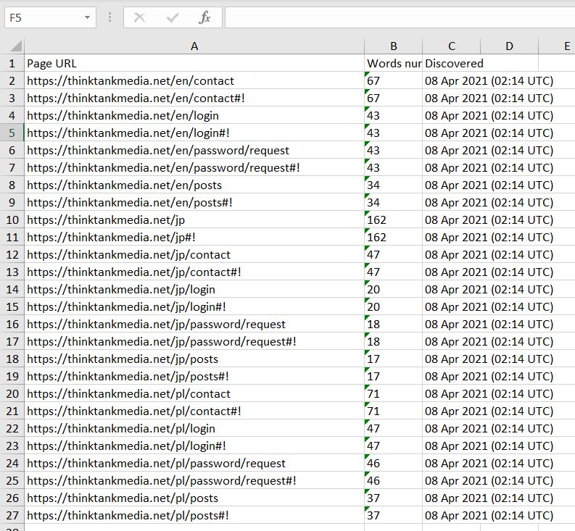
Task: Select word count 18 in row 16
Action: click(x=394, y=324)
